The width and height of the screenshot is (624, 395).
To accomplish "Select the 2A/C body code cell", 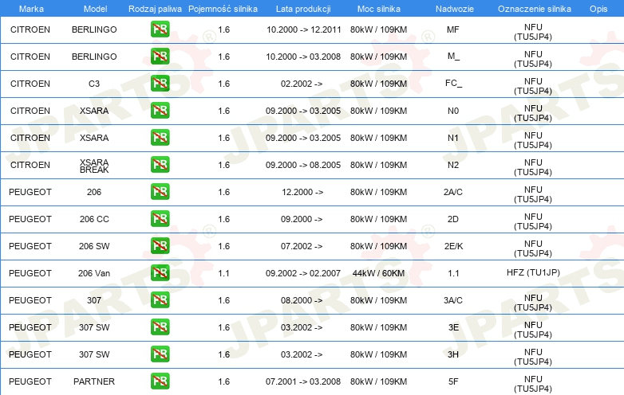I will (452, 192).
